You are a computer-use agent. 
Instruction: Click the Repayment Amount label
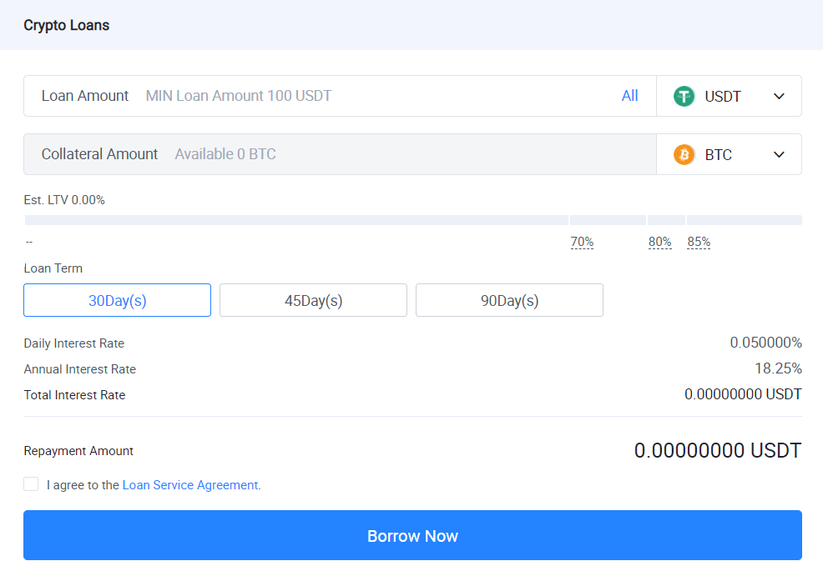click(78, 451)
